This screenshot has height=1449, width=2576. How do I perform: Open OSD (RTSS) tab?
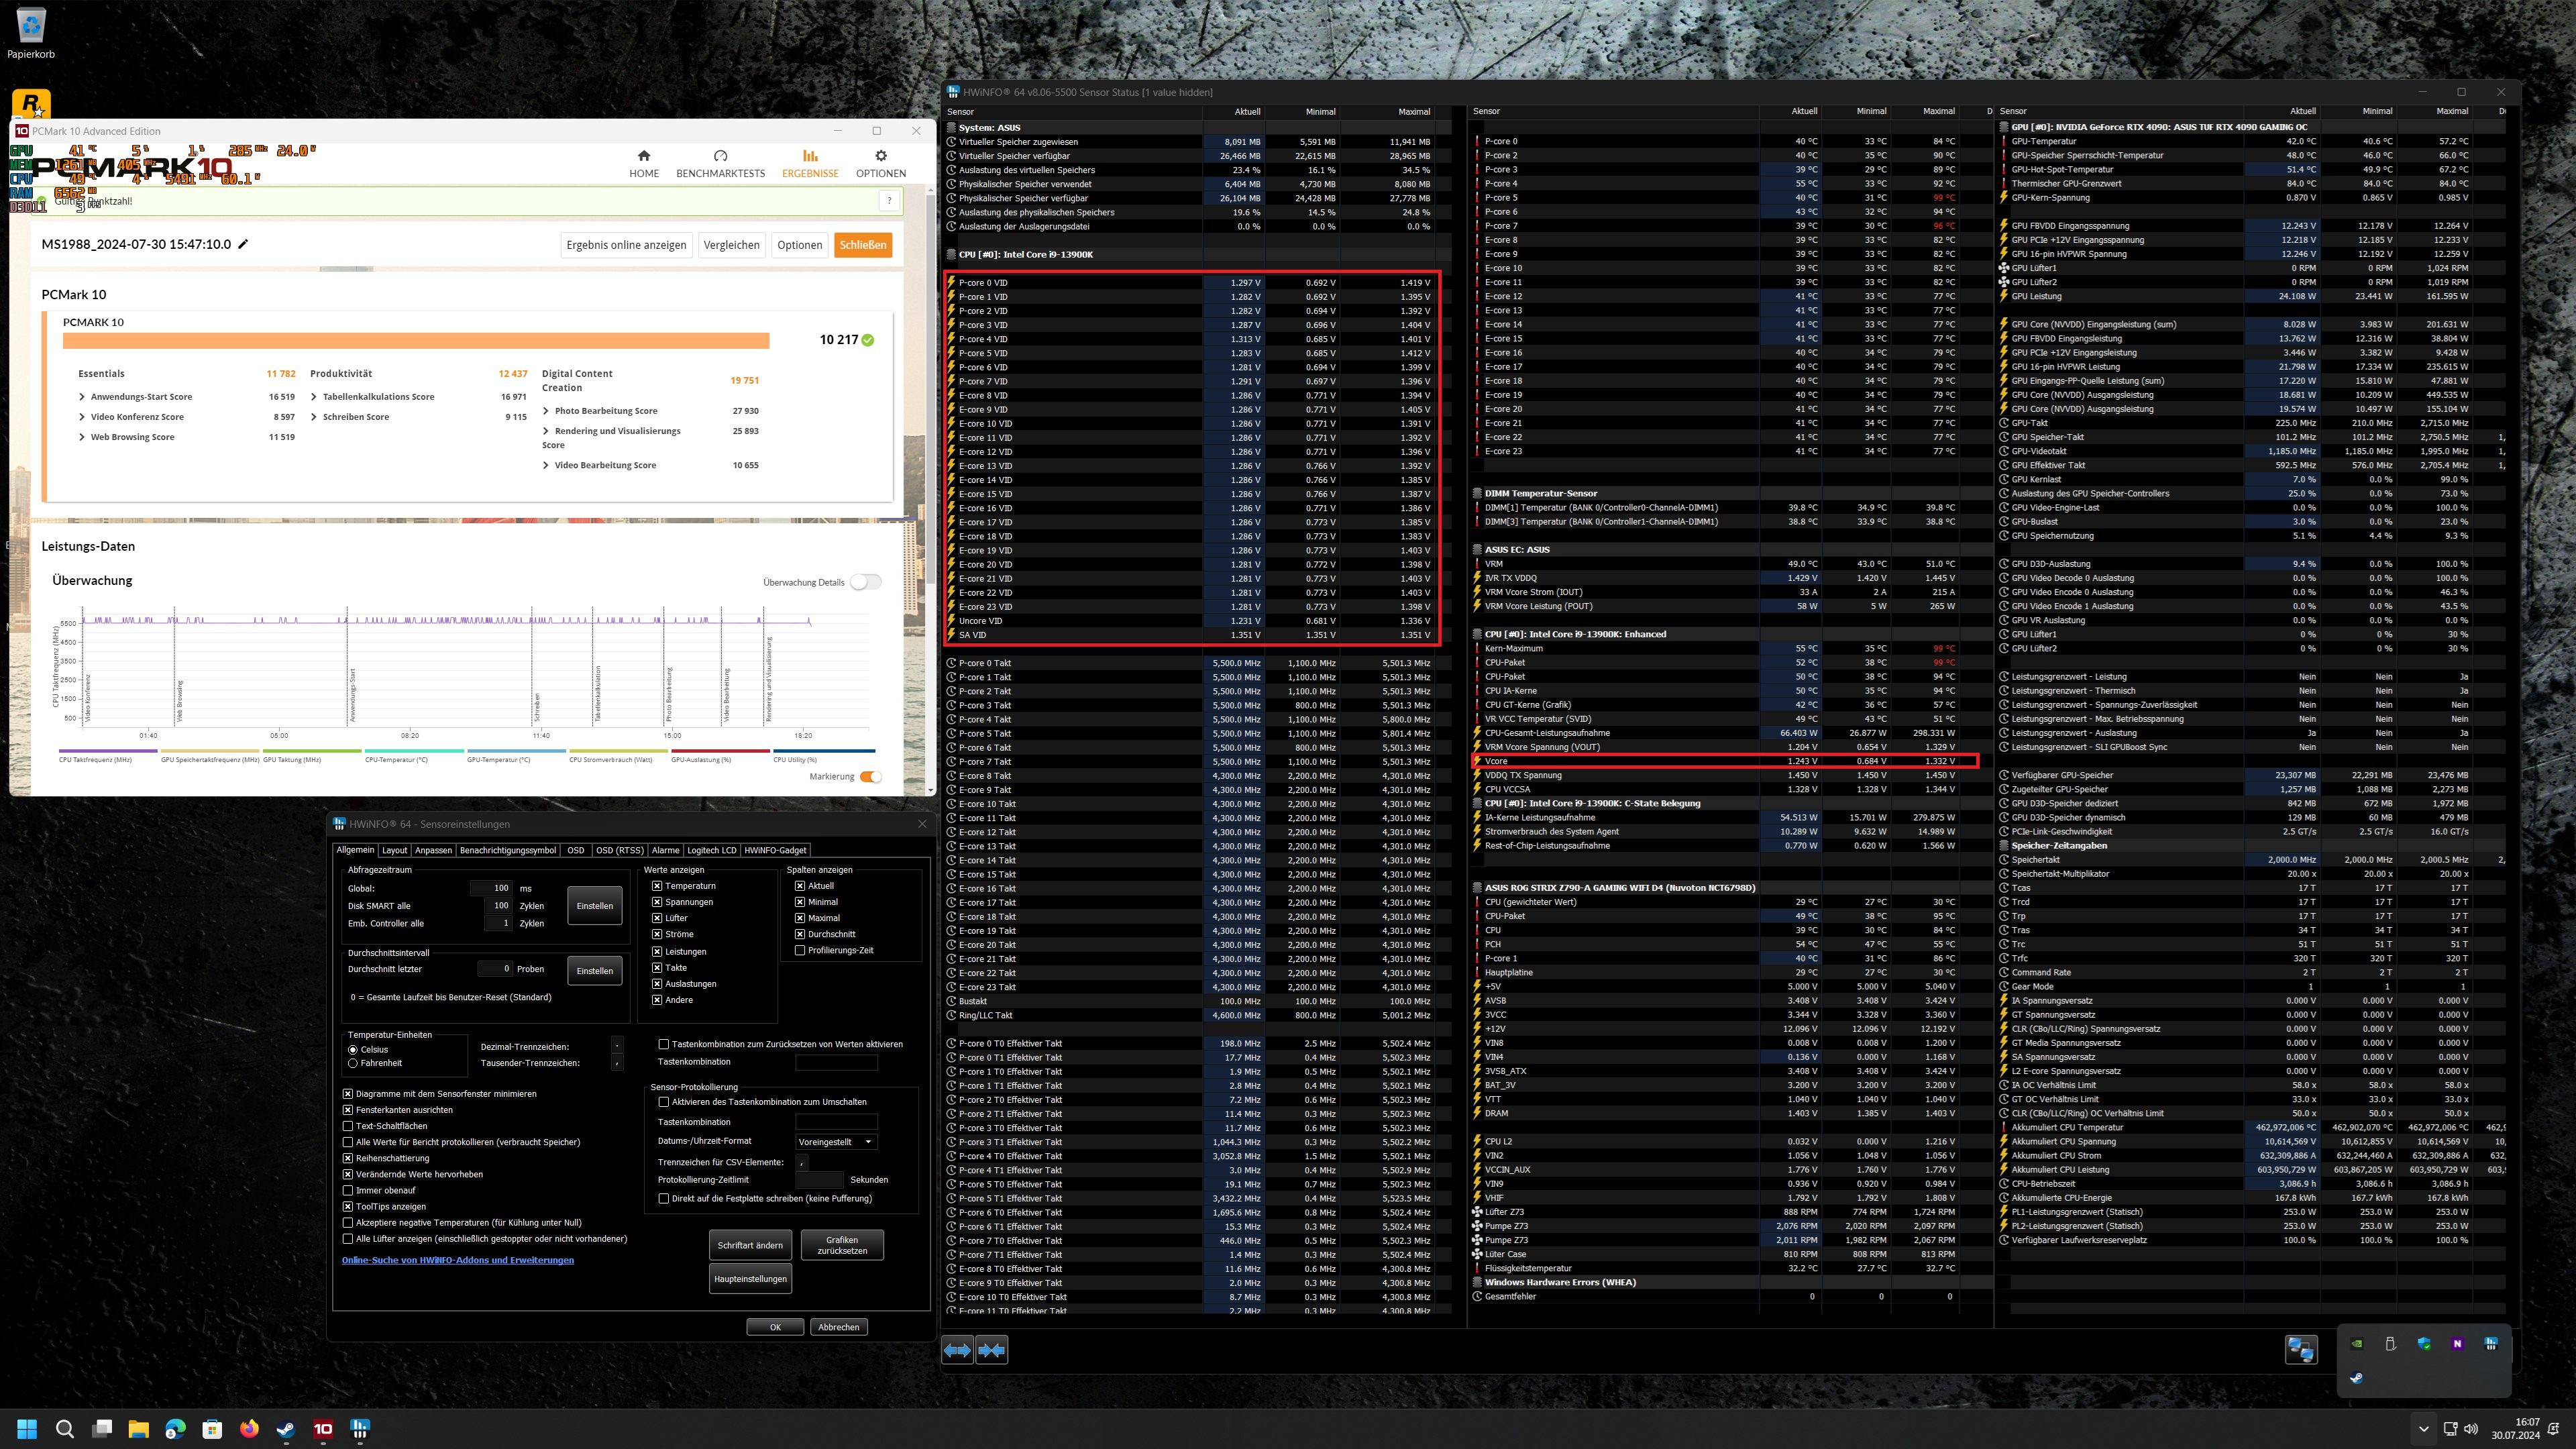coord(619,850)
